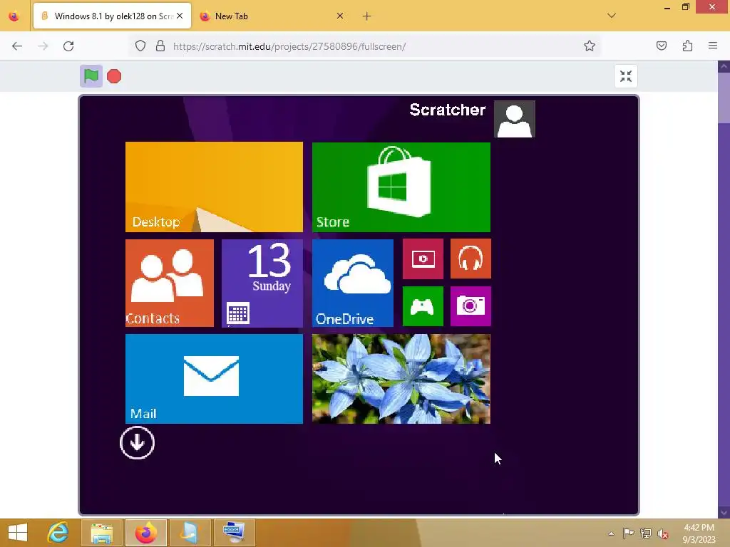The image size is (730, 547).
Task: Open File Explorer from the taskbar
Action: 101,533
